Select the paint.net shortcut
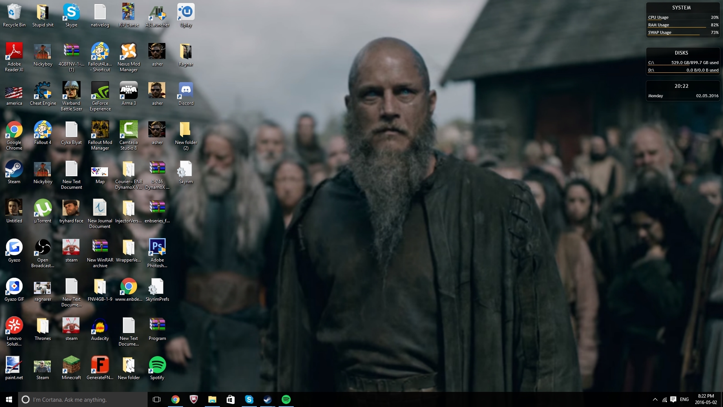This screenshot has height=407, width=723. coord(14,369)
